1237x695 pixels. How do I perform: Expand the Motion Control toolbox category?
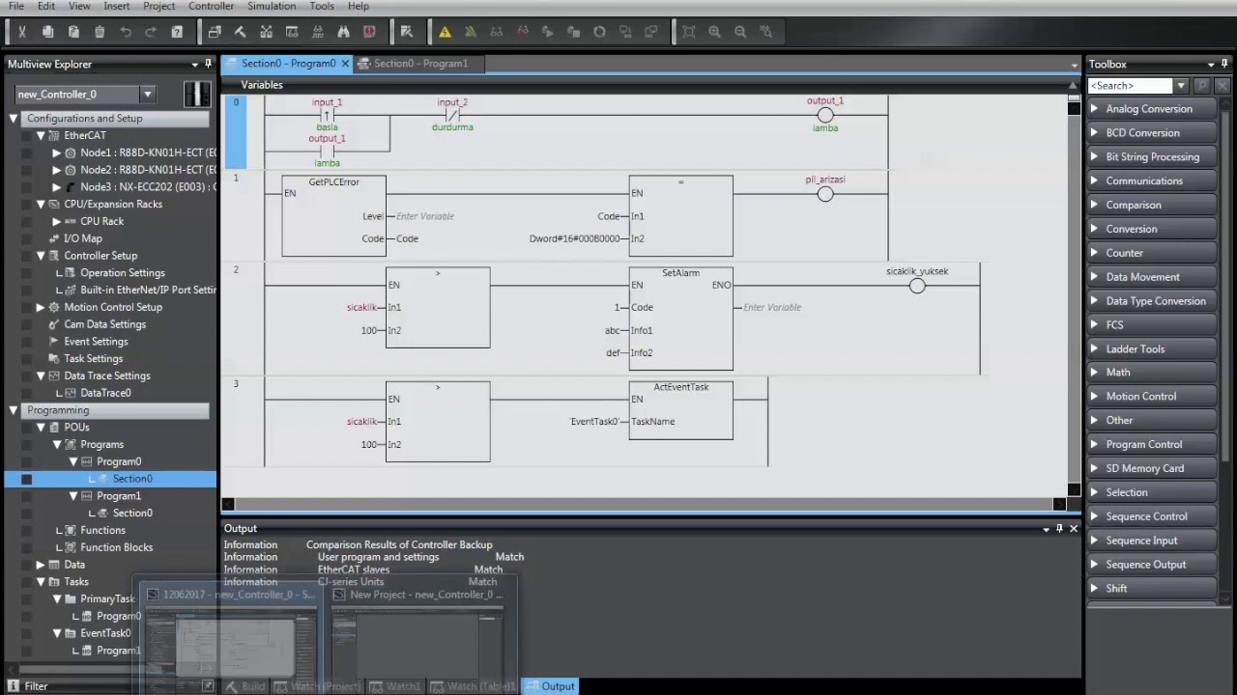pos(1094,396)
